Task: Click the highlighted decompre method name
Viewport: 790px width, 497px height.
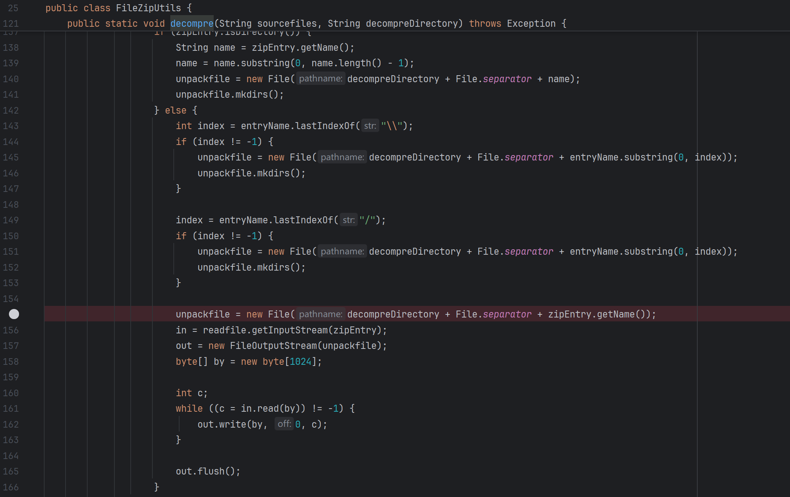Action: [x=192, y=24]
